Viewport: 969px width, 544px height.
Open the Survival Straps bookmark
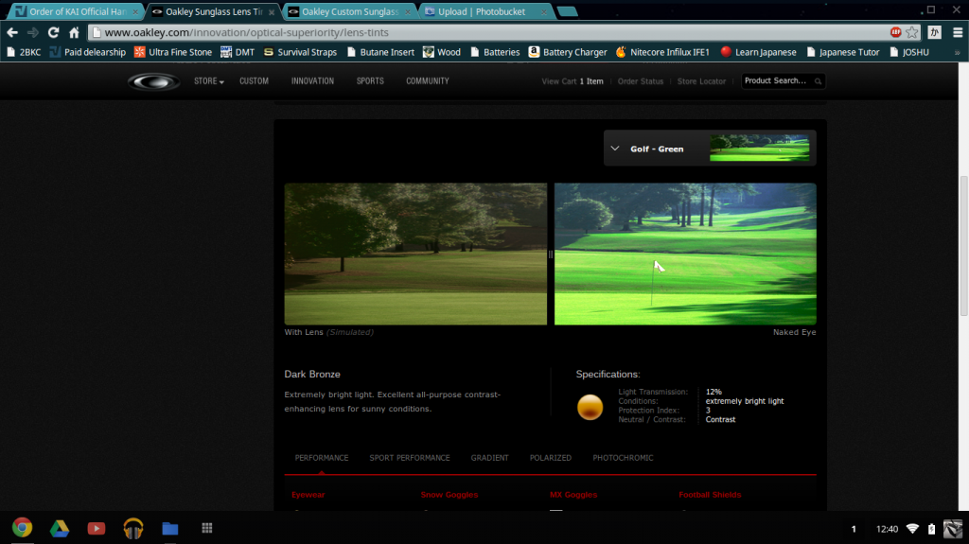pyautogui.click(x=300, y=52)
